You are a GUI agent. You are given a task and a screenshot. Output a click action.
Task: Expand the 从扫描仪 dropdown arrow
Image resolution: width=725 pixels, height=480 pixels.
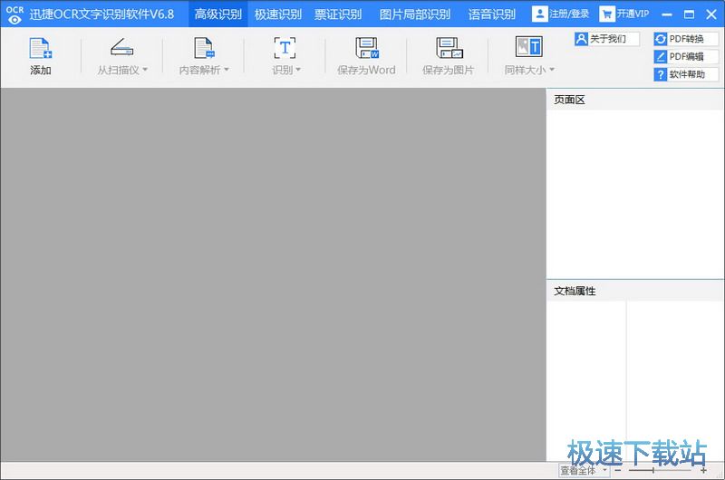point(145,70)
